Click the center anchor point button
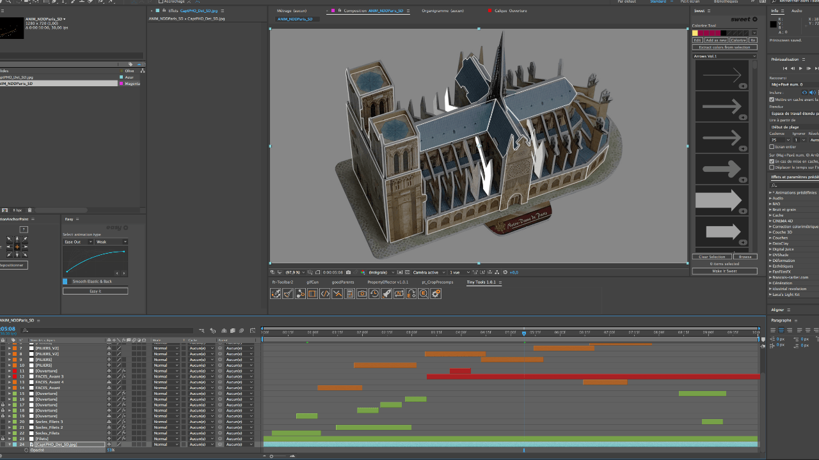Viewport: 819px width, 460px height. pyautogui.click(x=17, y=247)
